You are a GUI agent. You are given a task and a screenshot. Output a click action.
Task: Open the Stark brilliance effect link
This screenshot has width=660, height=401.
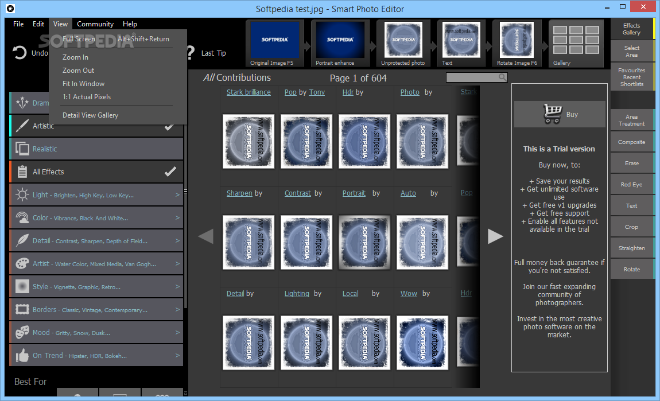249,92
